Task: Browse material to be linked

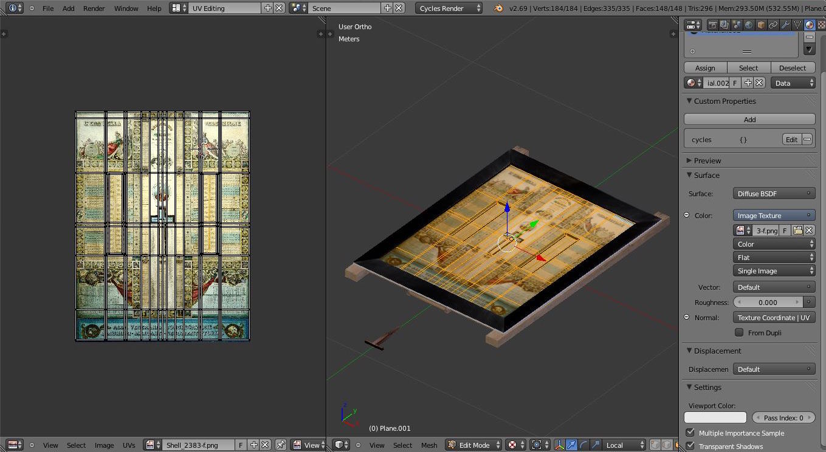Action: 693,83
